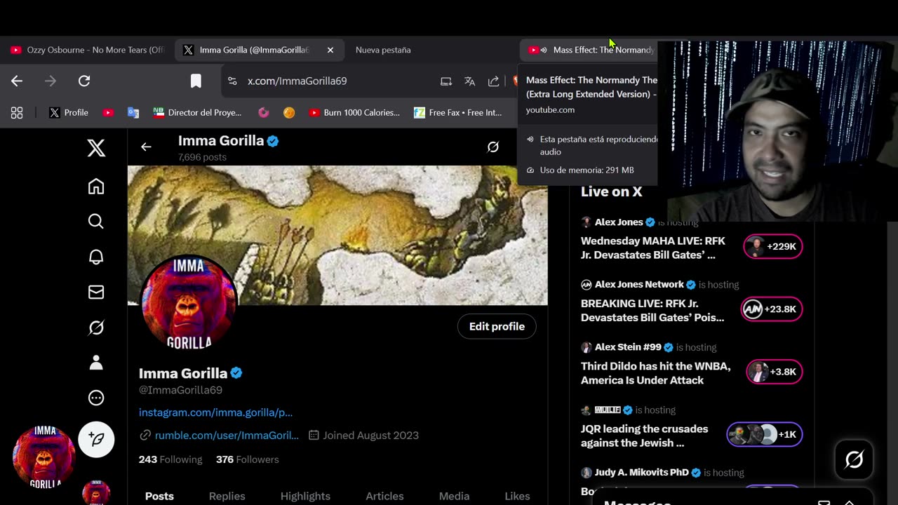898x505 pixels.
Task: Select the Replies profile tab
Action: [227, 496]
